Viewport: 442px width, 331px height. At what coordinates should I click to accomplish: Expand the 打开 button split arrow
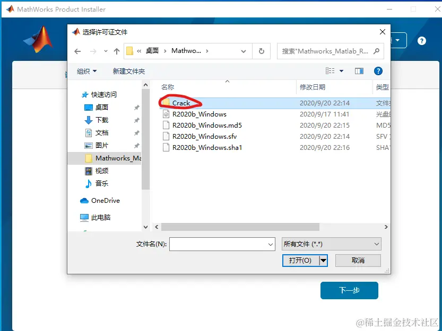(323, 261)
